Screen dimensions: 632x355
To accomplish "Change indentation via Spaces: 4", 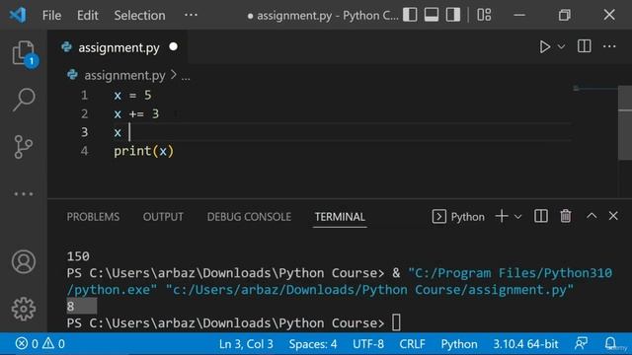I will [313, 344].
